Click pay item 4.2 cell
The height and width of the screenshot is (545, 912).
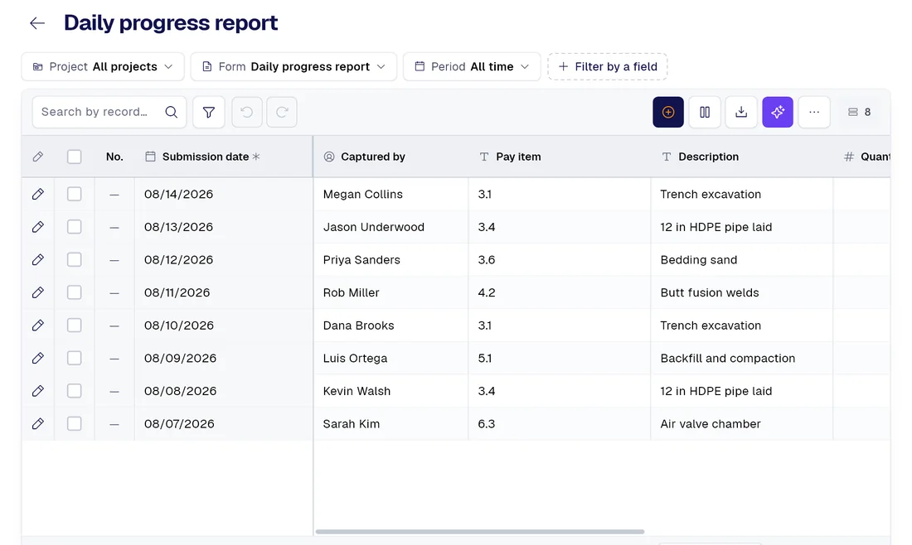(560, 292)
